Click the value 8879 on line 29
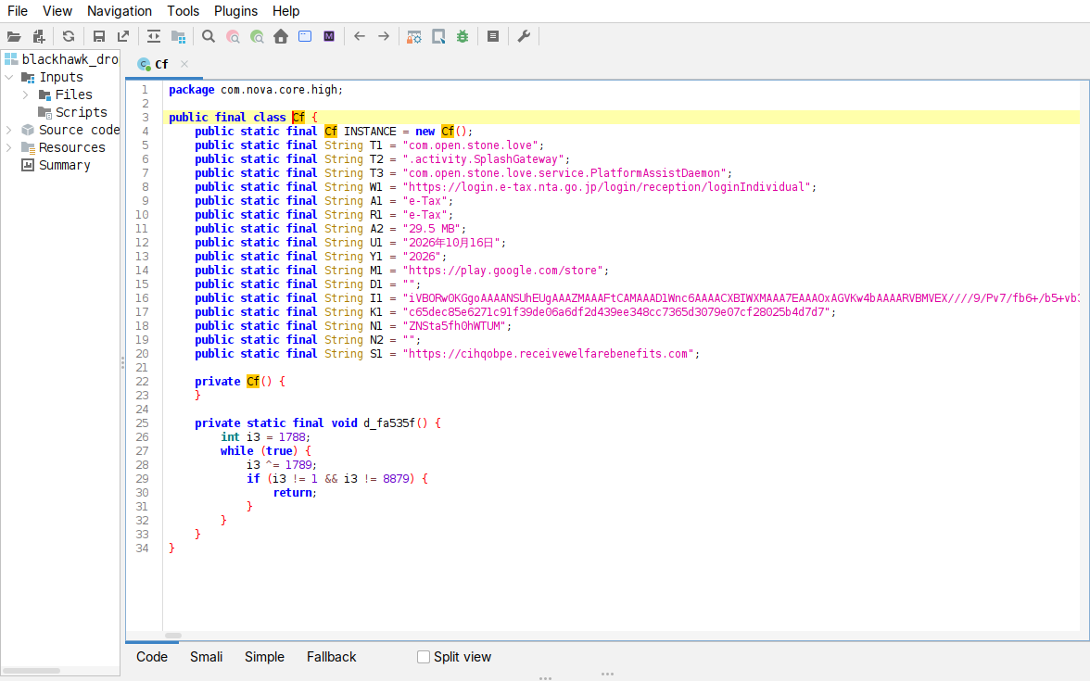 tap(396, 479)
